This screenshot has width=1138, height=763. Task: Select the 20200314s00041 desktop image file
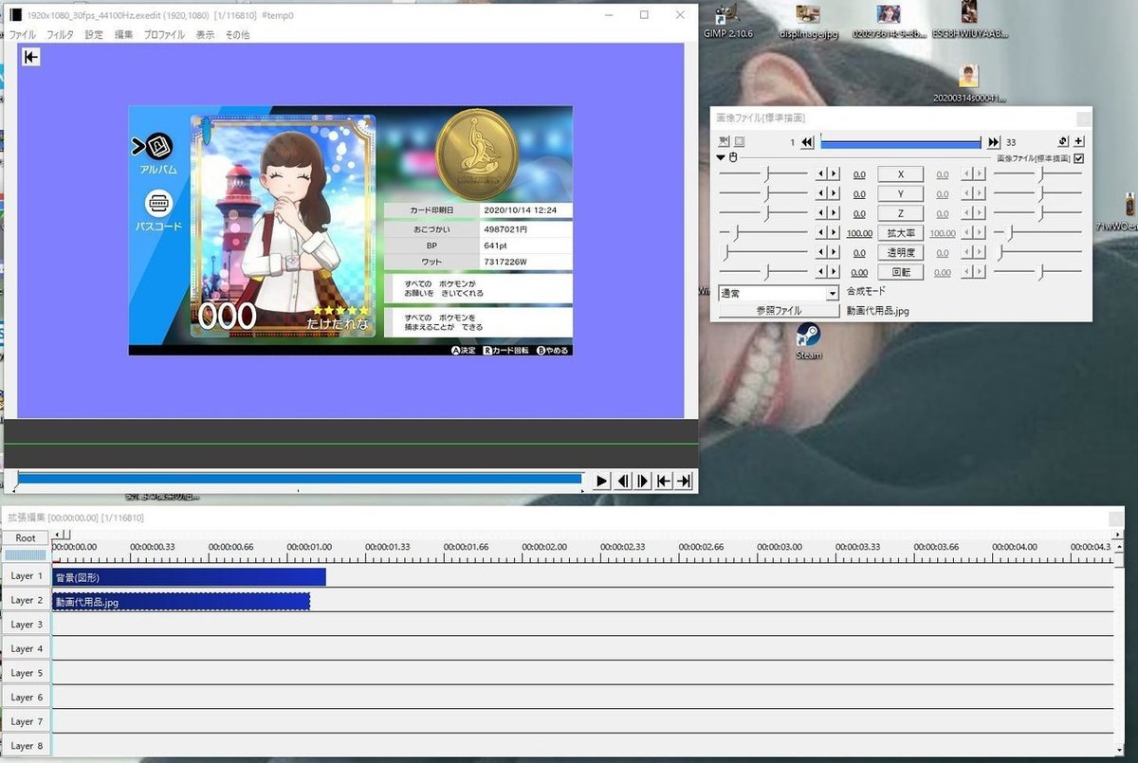click(968, 83)
